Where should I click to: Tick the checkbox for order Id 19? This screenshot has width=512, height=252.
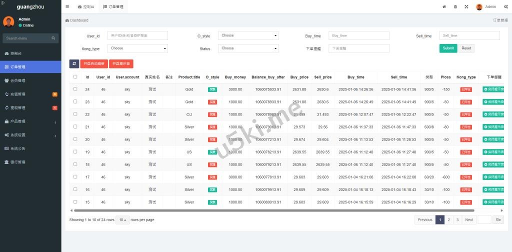pyautogui.click(x=75, y=151)
